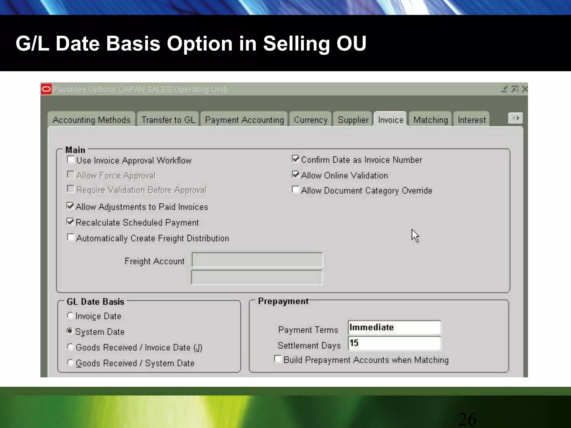Uncheck Allow Online Validation
This screenshot has width=571, height=428.
click(296, 174)
